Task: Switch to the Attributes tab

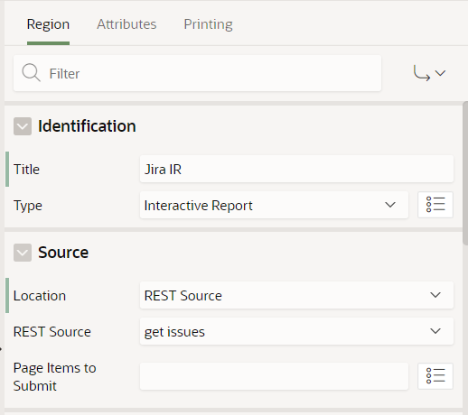Action: click(x=126, y=24)
